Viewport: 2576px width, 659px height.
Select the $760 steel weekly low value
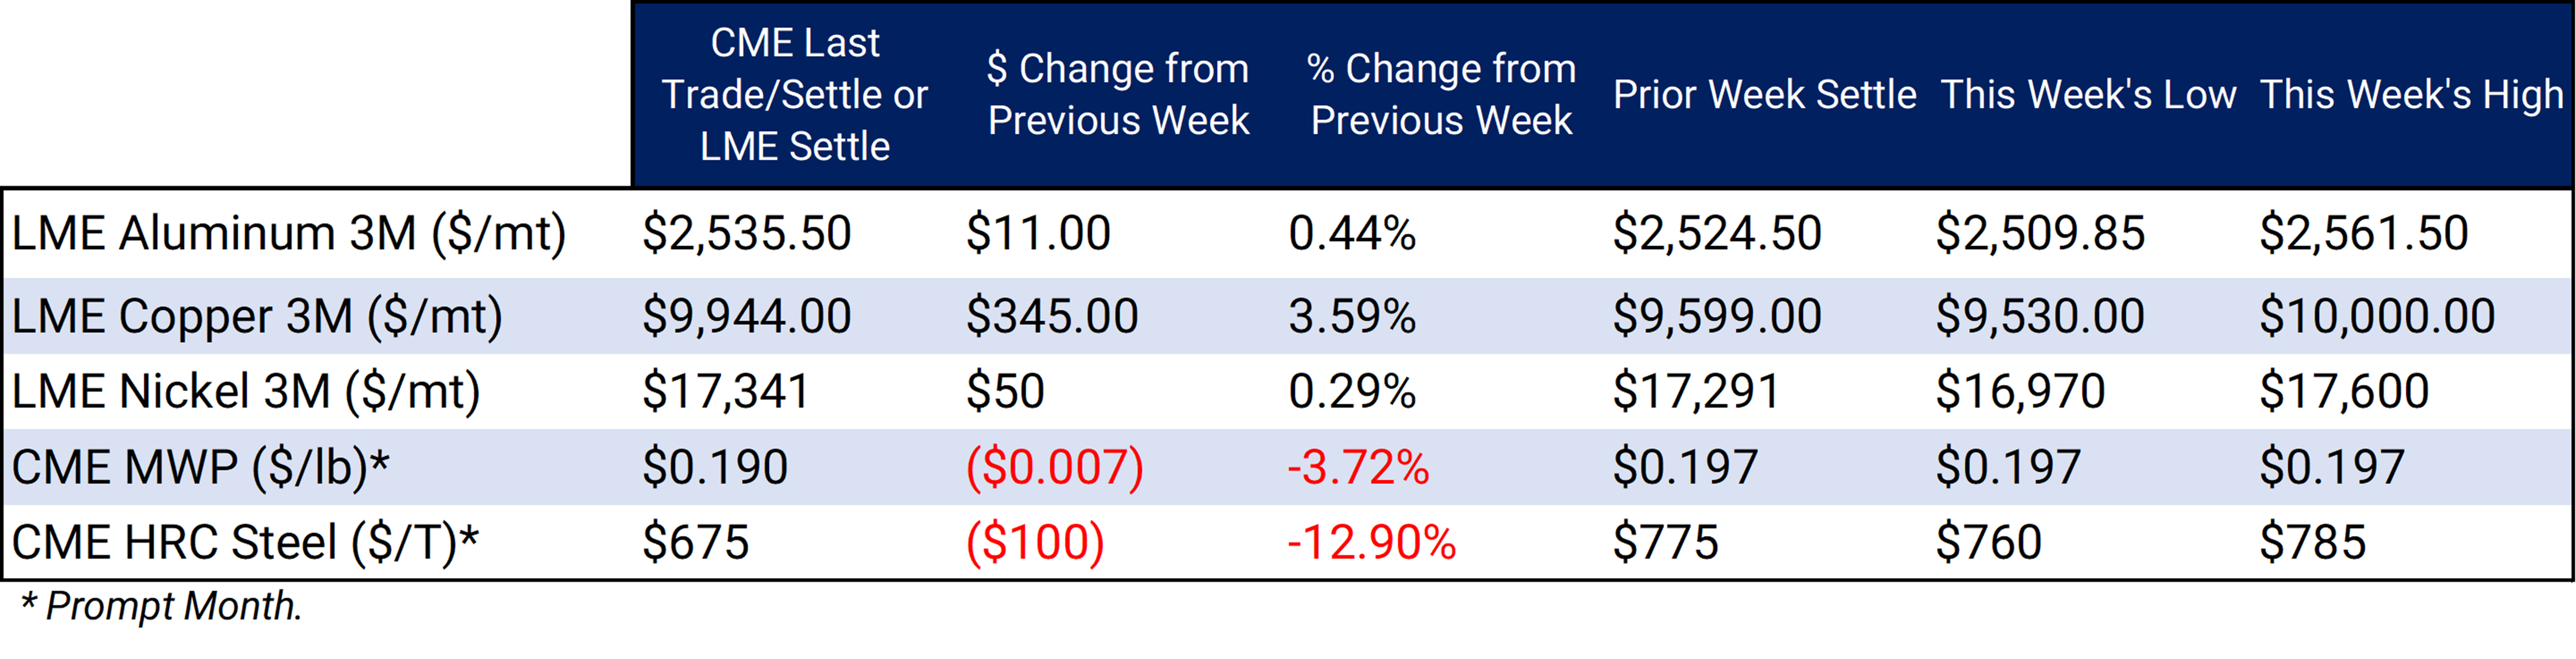pyautogui.click(x=1988, y=543)
